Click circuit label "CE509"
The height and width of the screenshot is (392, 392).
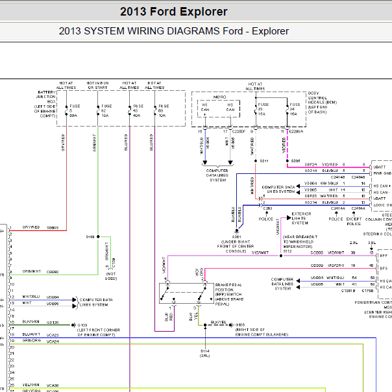pos(317,265)
